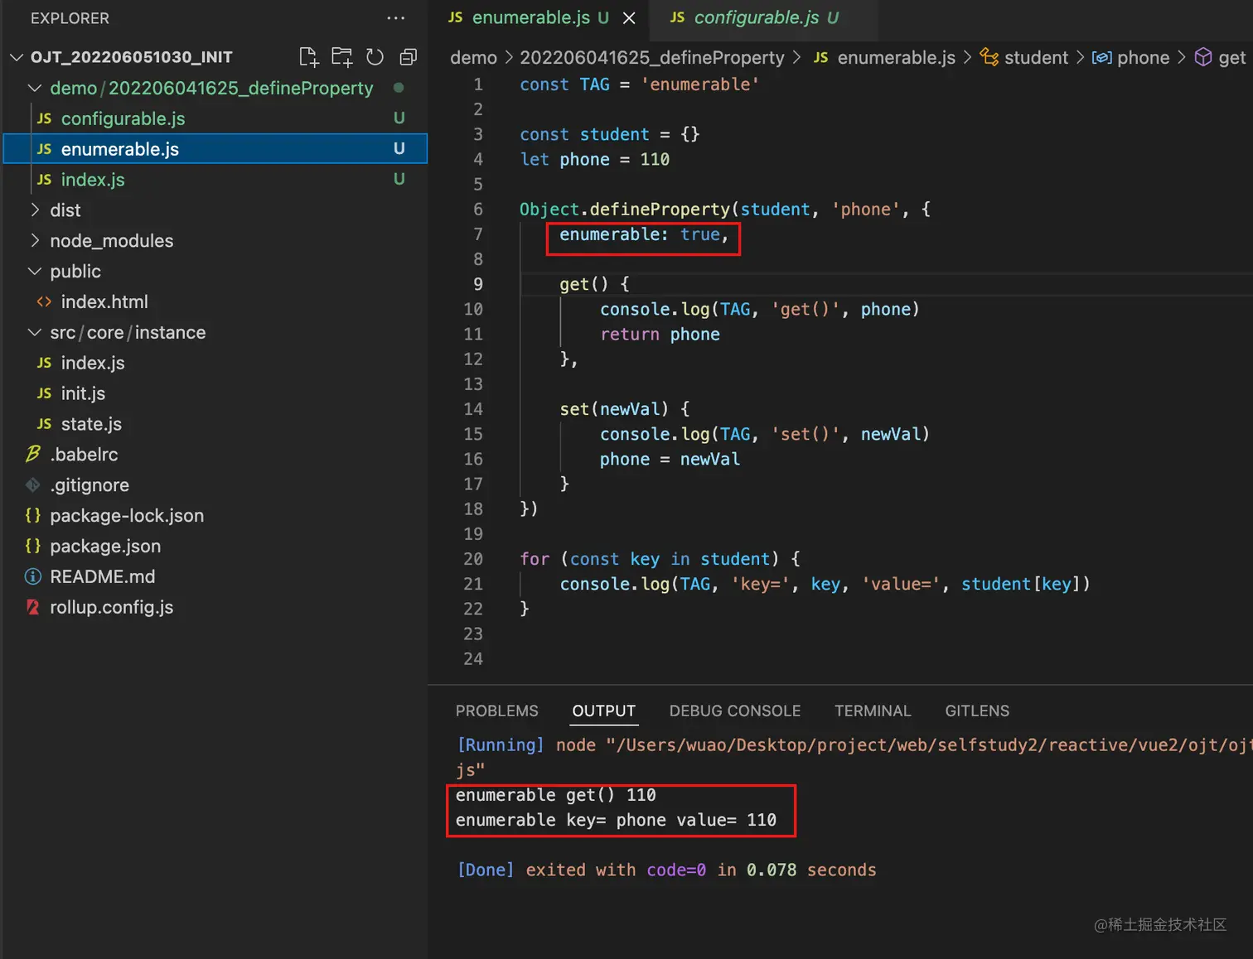Open index.js under src/core/instance
Screen dimensions: 1253x959
coord(215,363)
